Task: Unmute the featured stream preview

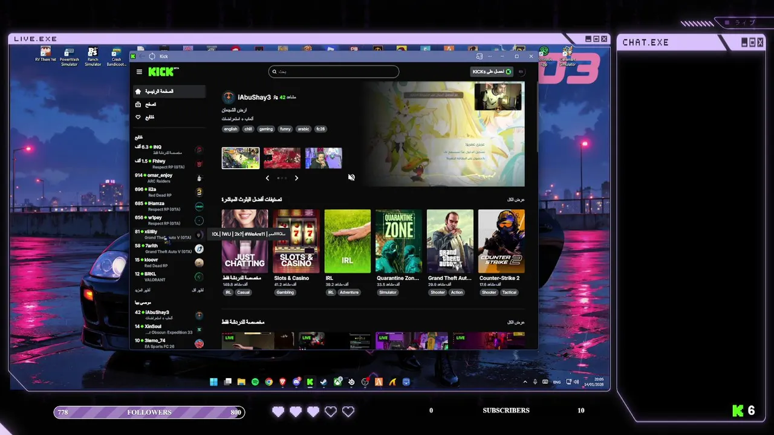Action: (351, 178)
